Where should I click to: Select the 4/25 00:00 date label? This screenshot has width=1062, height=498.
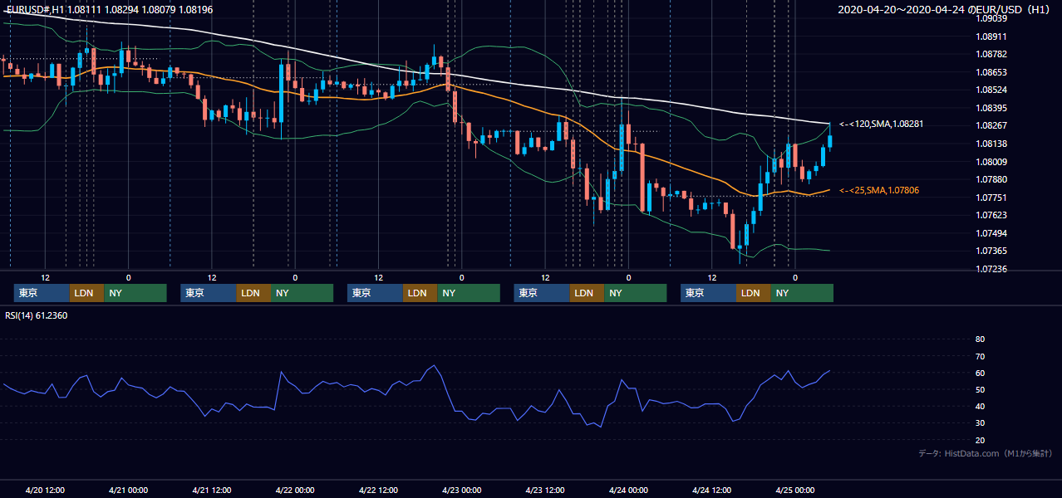(x=795, y=490)
